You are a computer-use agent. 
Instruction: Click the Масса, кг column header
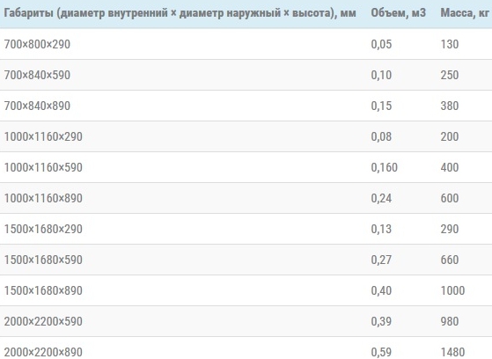point(465,13)
